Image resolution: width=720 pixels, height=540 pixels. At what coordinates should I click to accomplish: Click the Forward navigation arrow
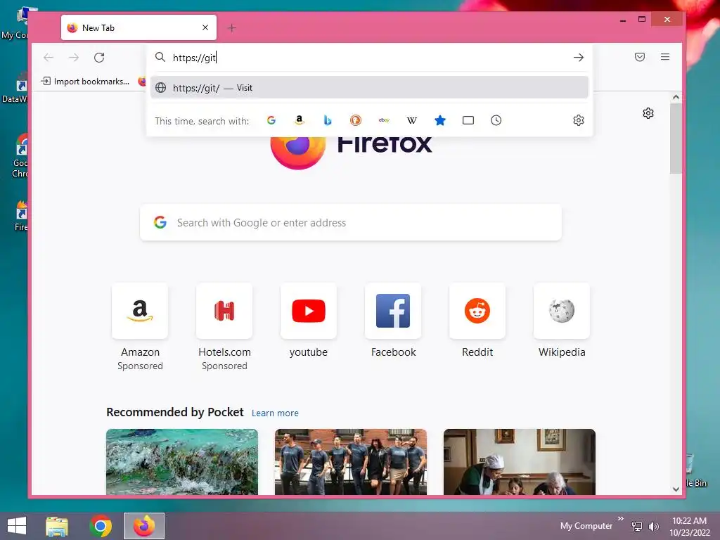[73, 58]
